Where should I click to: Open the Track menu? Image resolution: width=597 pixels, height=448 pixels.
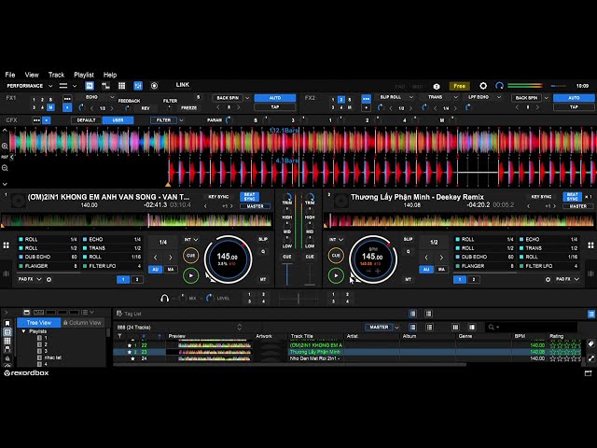56,75
